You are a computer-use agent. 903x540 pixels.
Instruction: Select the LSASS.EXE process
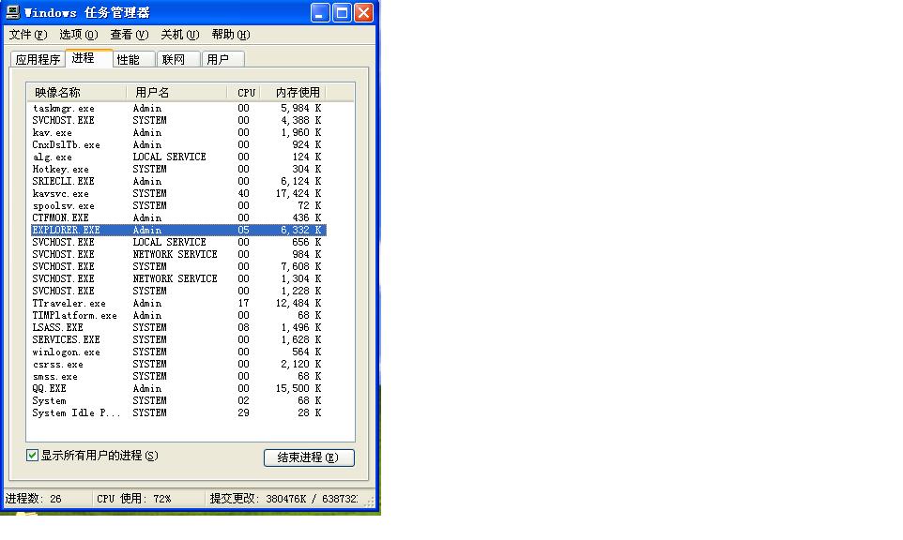pos(177,328)
